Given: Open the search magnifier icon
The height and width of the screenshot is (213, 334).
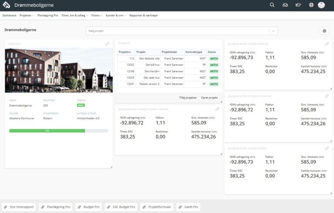Looking at the screenshot, I should point(272,5).
